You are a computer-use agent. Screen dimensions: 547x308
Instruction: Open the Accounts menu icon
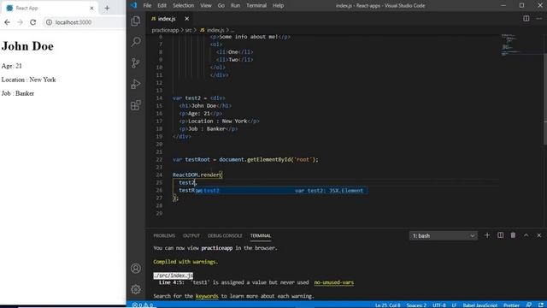(x=136, y=268)
